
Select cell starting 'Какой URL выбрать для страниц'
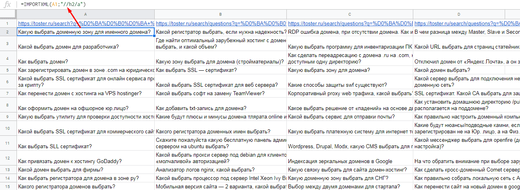467,43
